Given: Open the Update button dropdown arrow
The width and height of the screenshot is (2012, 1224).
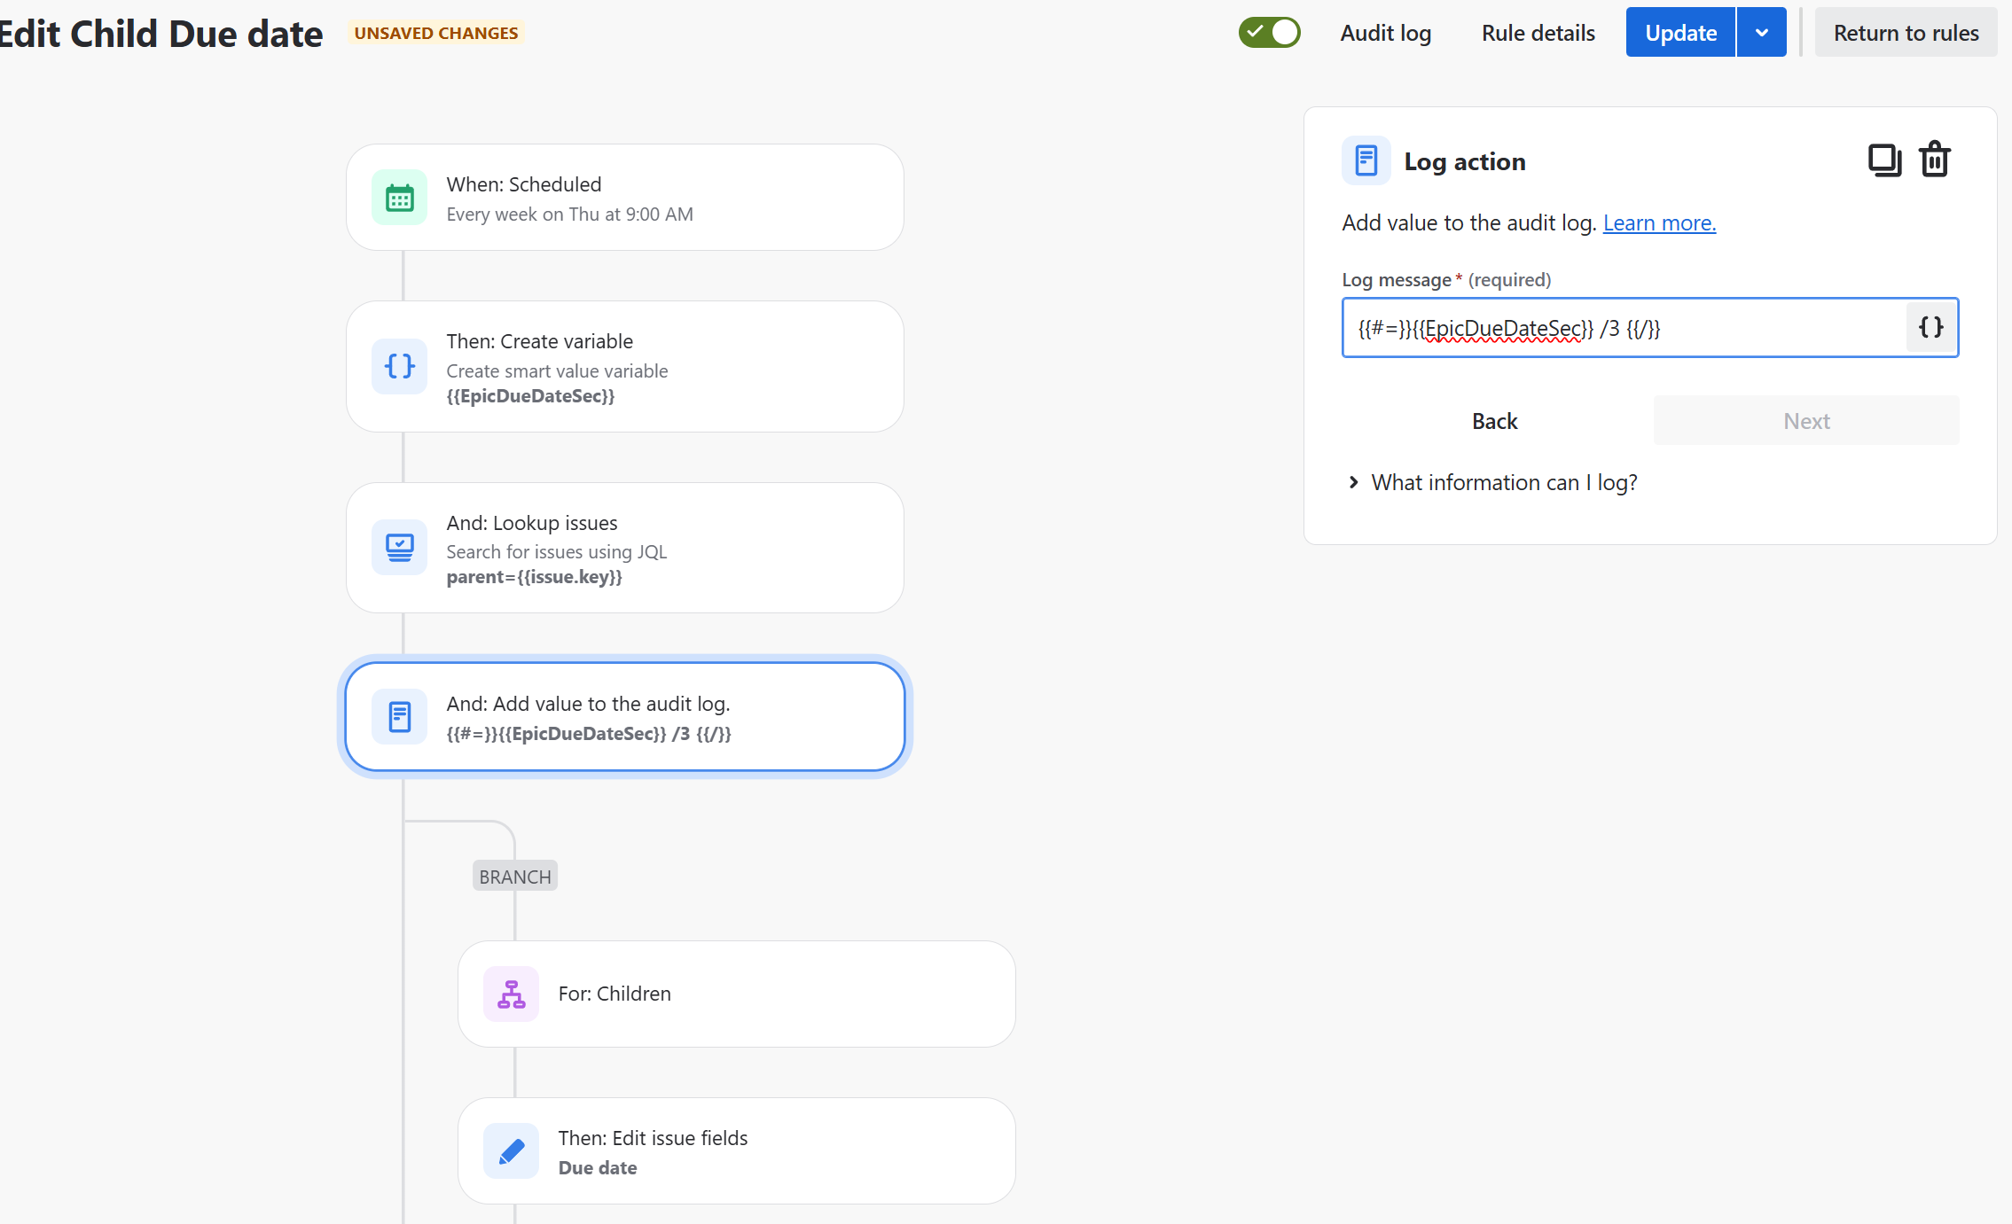Looking at the screenshot, I should click(x=1761, y=32).
